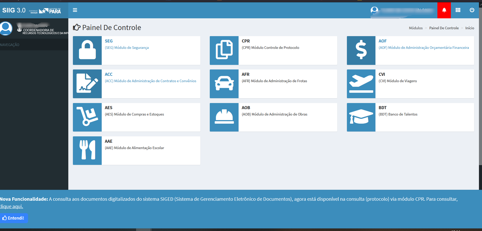Screen dimensions: 482x231
Task: Open Módulo de Segurança link
Action: 127,48
